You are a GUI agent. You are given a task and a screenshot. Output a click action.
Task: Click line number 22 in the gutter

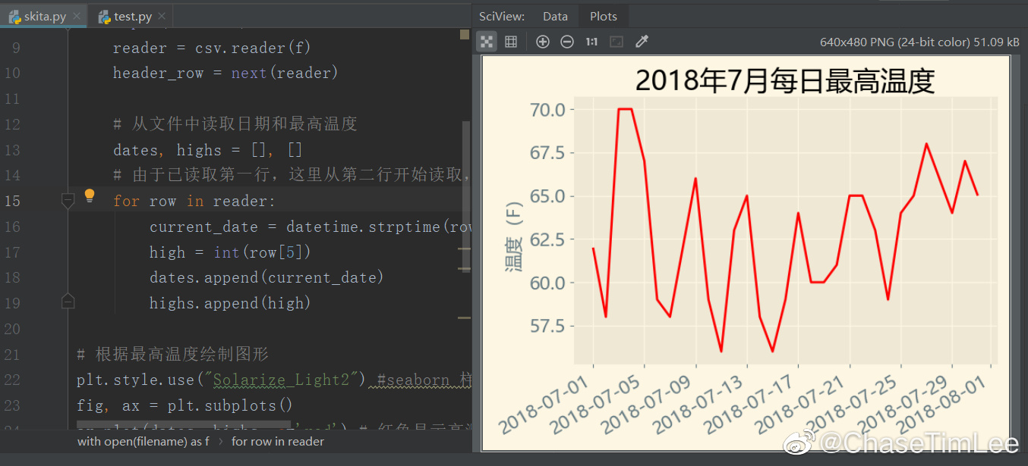pyautogui.click(x=13, y=380)
